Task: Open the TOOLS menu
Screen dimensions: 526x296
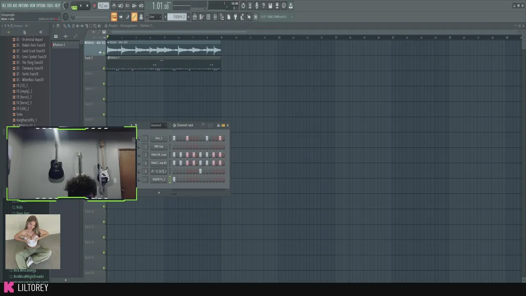Action: click(x=50, y=5)
